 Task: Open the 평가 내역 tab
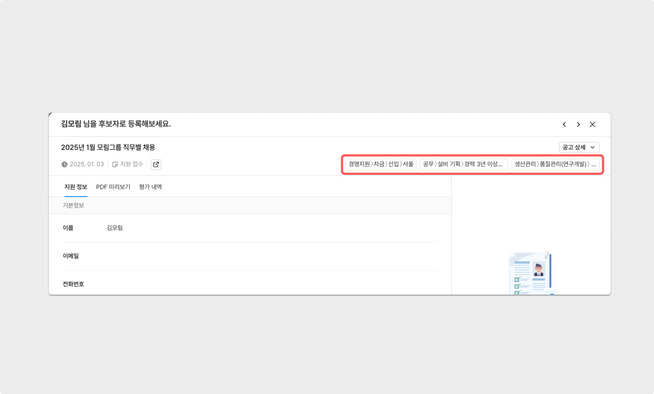pos(150,187)
